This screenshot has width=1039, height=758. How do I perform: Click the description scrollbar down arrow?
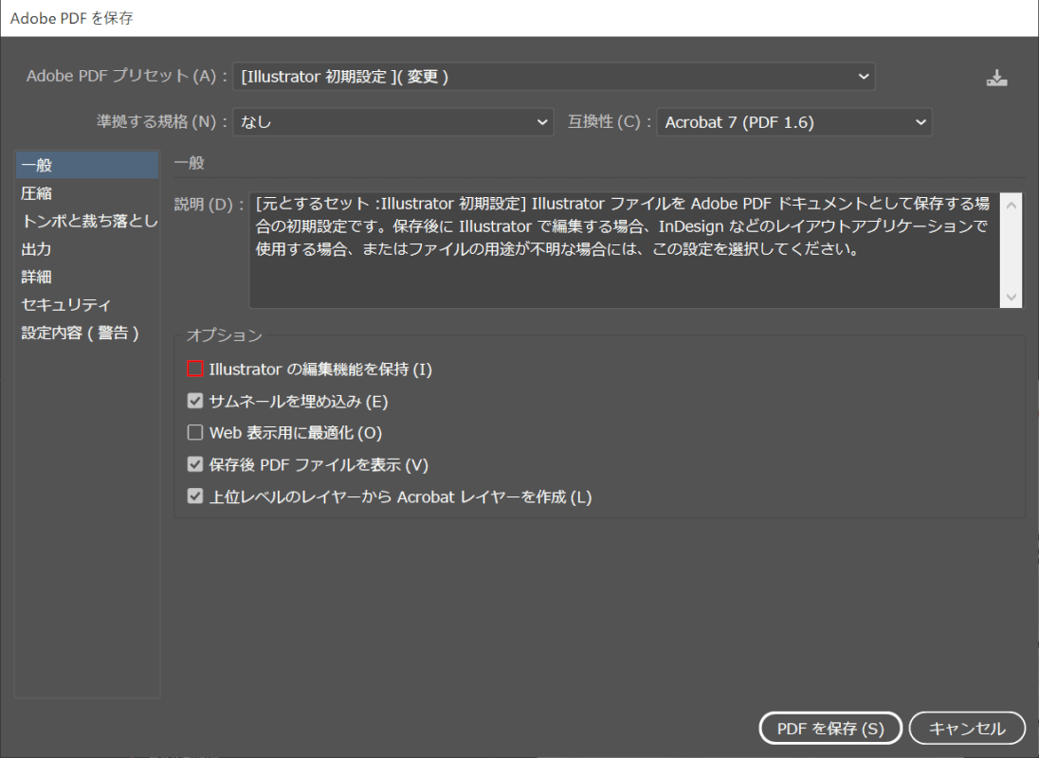(1012, 298)
